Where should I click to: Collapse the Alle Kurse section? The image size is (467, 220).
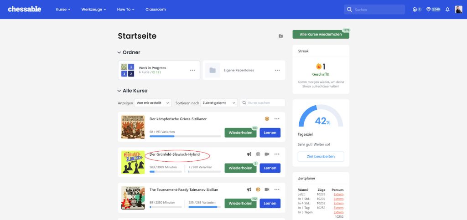119,91
